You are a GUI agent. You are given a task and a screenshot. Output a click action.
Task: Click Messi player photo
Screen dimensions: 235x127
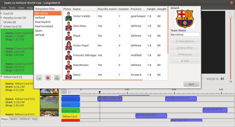(69, 75)
